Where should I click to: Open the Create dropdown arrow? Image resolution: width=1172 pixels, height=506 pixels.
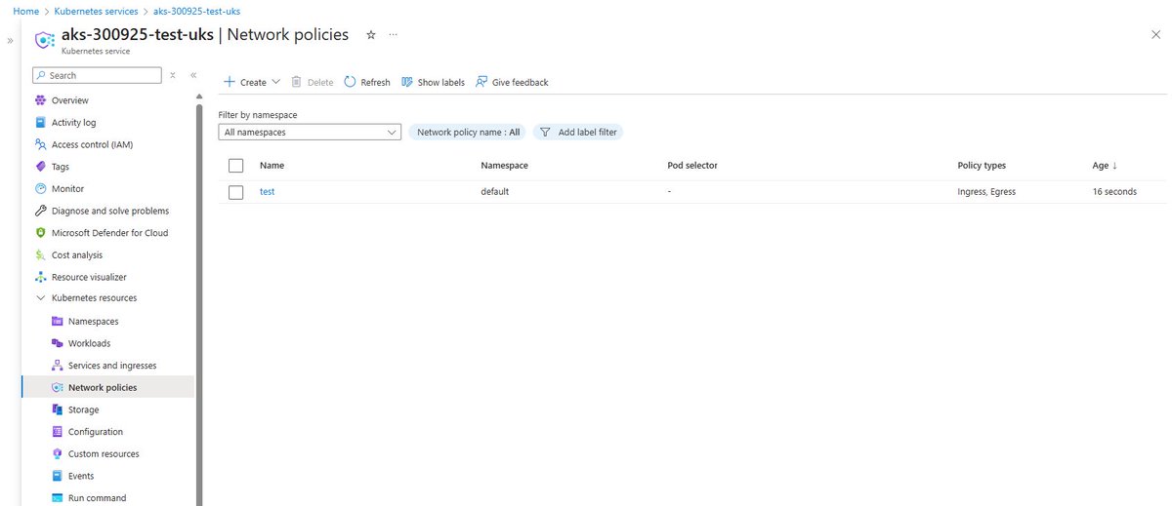276,83
